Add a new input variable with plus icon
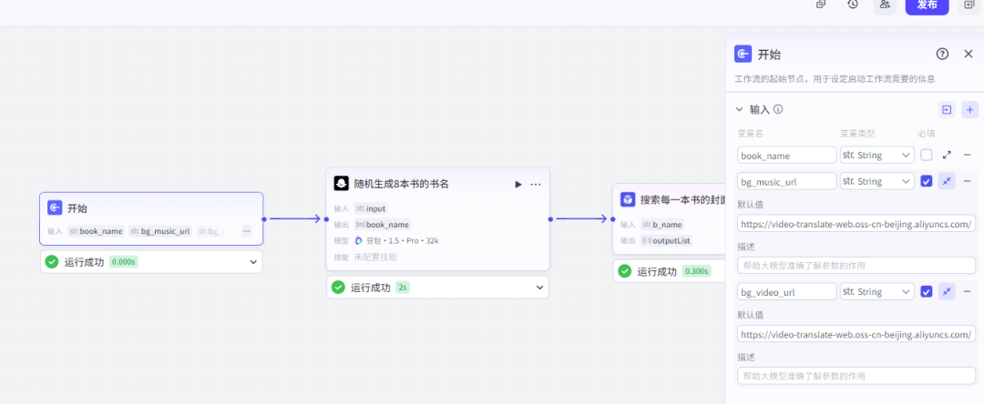This screenshot has width=984, height=404. (970, 109)
